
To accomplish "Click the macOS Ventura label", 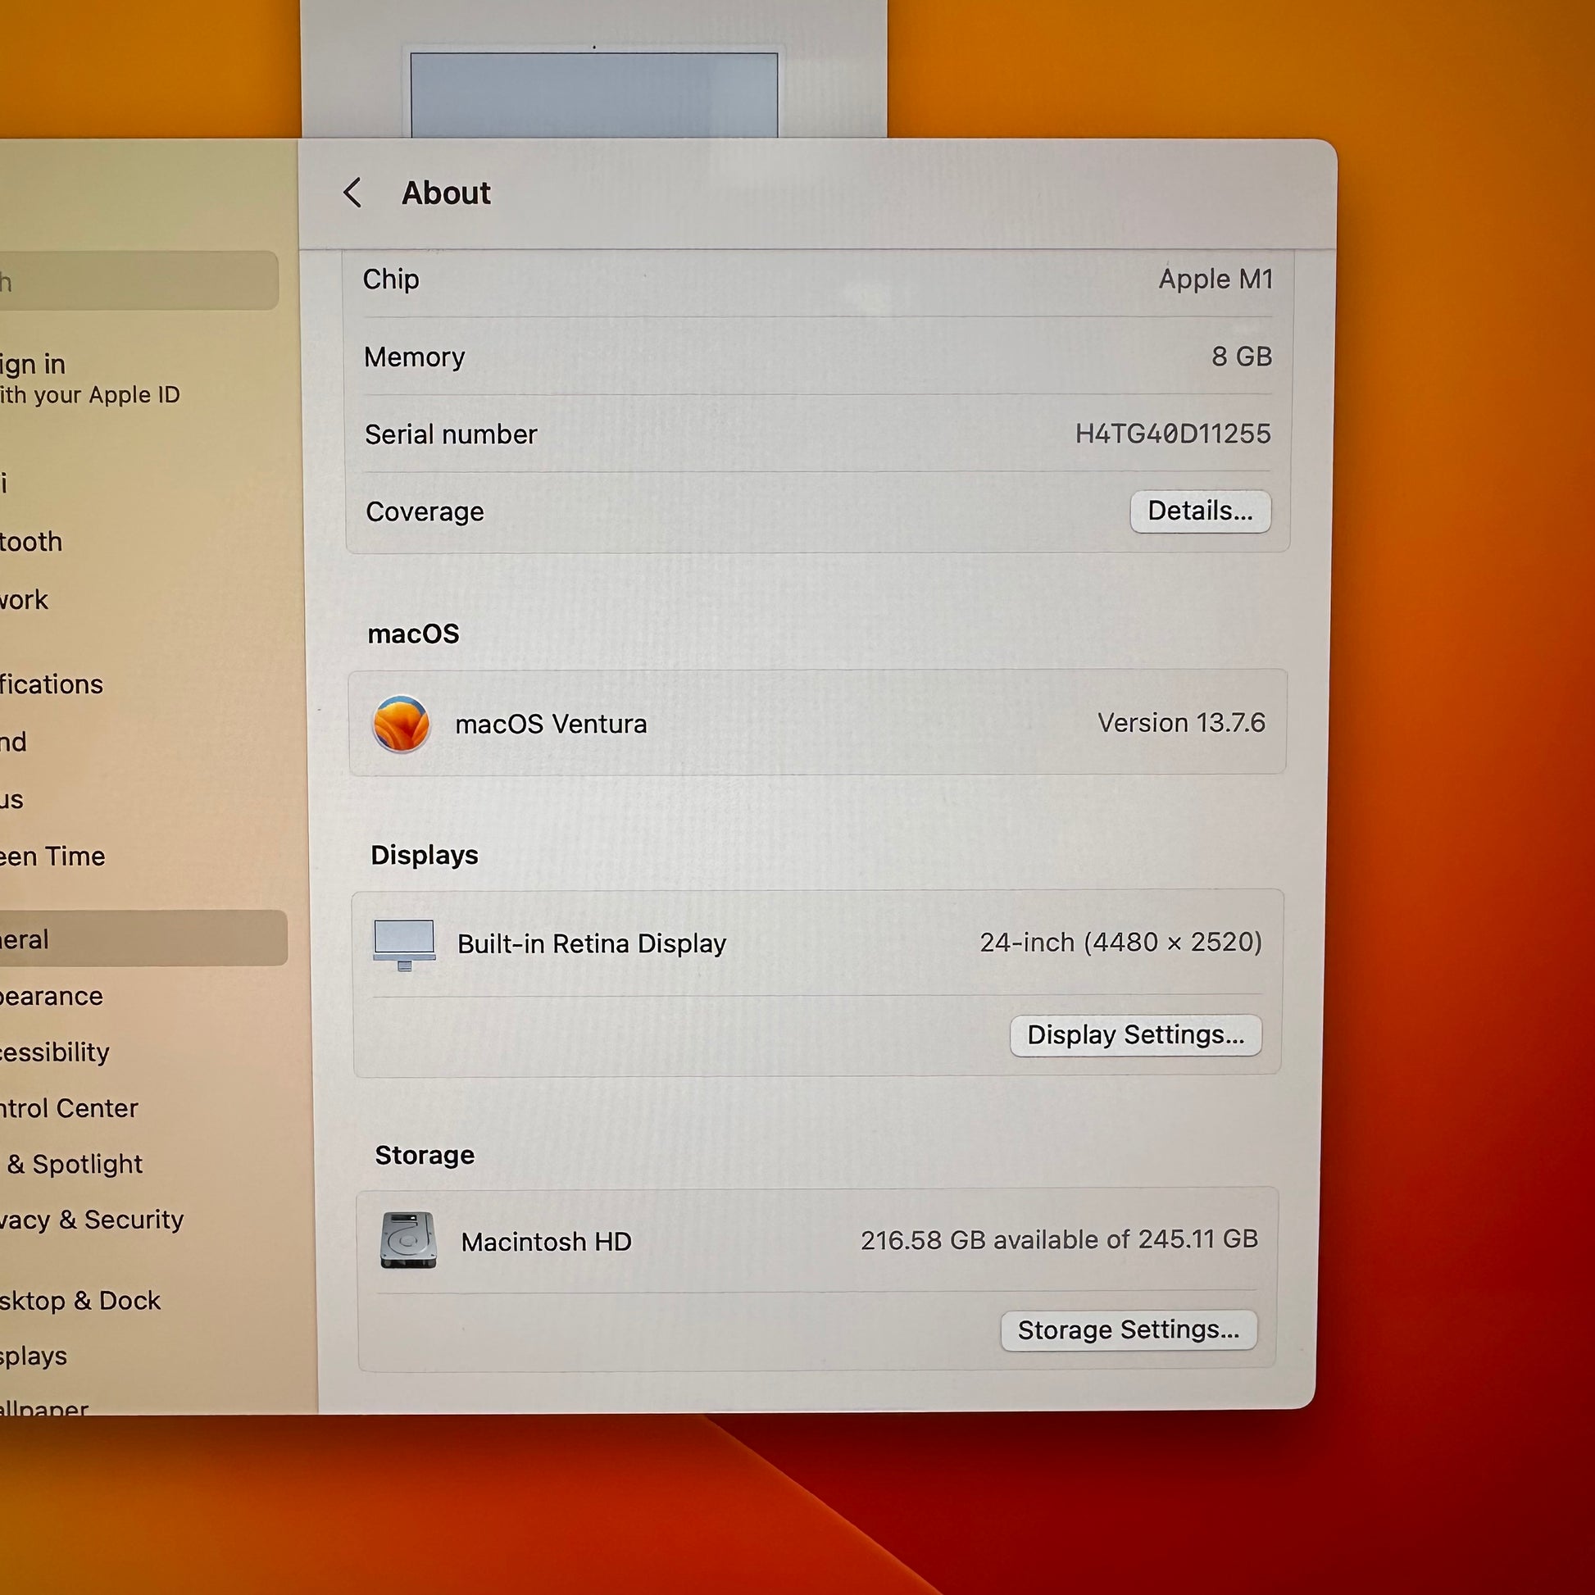I will 552,724.
